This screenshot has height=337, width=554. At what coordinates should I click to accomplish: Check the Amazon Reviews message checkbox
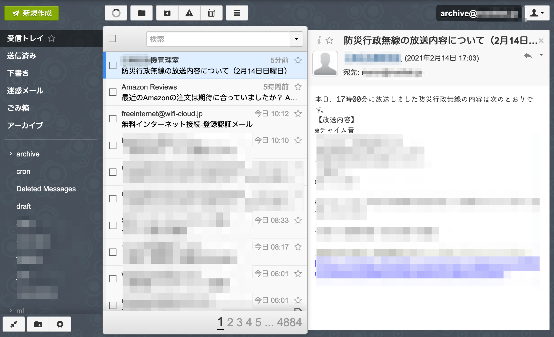(x=113, y=92)
